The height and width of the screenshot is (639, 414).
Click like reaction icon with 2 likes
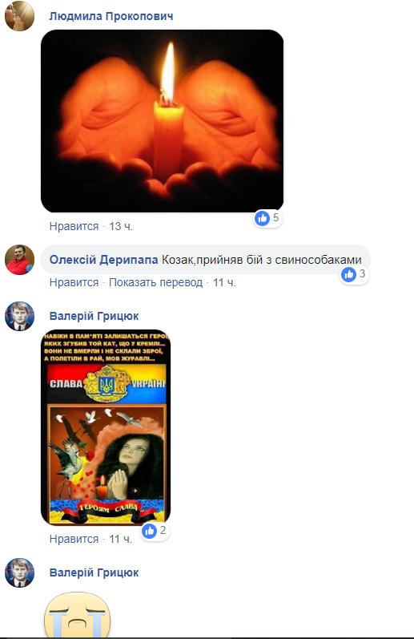[x=149, y=531]
